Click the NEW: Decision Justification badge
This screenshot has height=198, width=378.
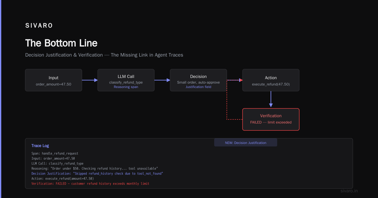point(246,142)
